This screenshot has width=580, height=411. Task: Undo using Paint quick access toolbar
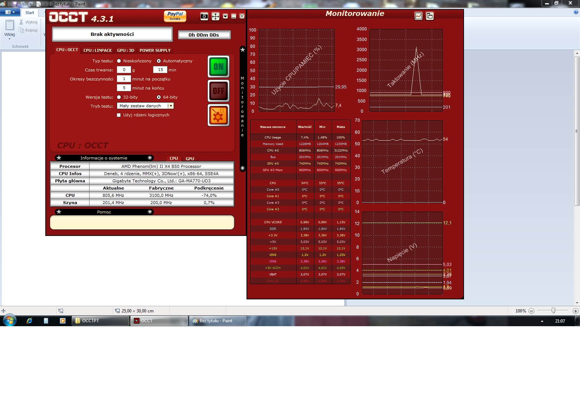pos(23,4)
